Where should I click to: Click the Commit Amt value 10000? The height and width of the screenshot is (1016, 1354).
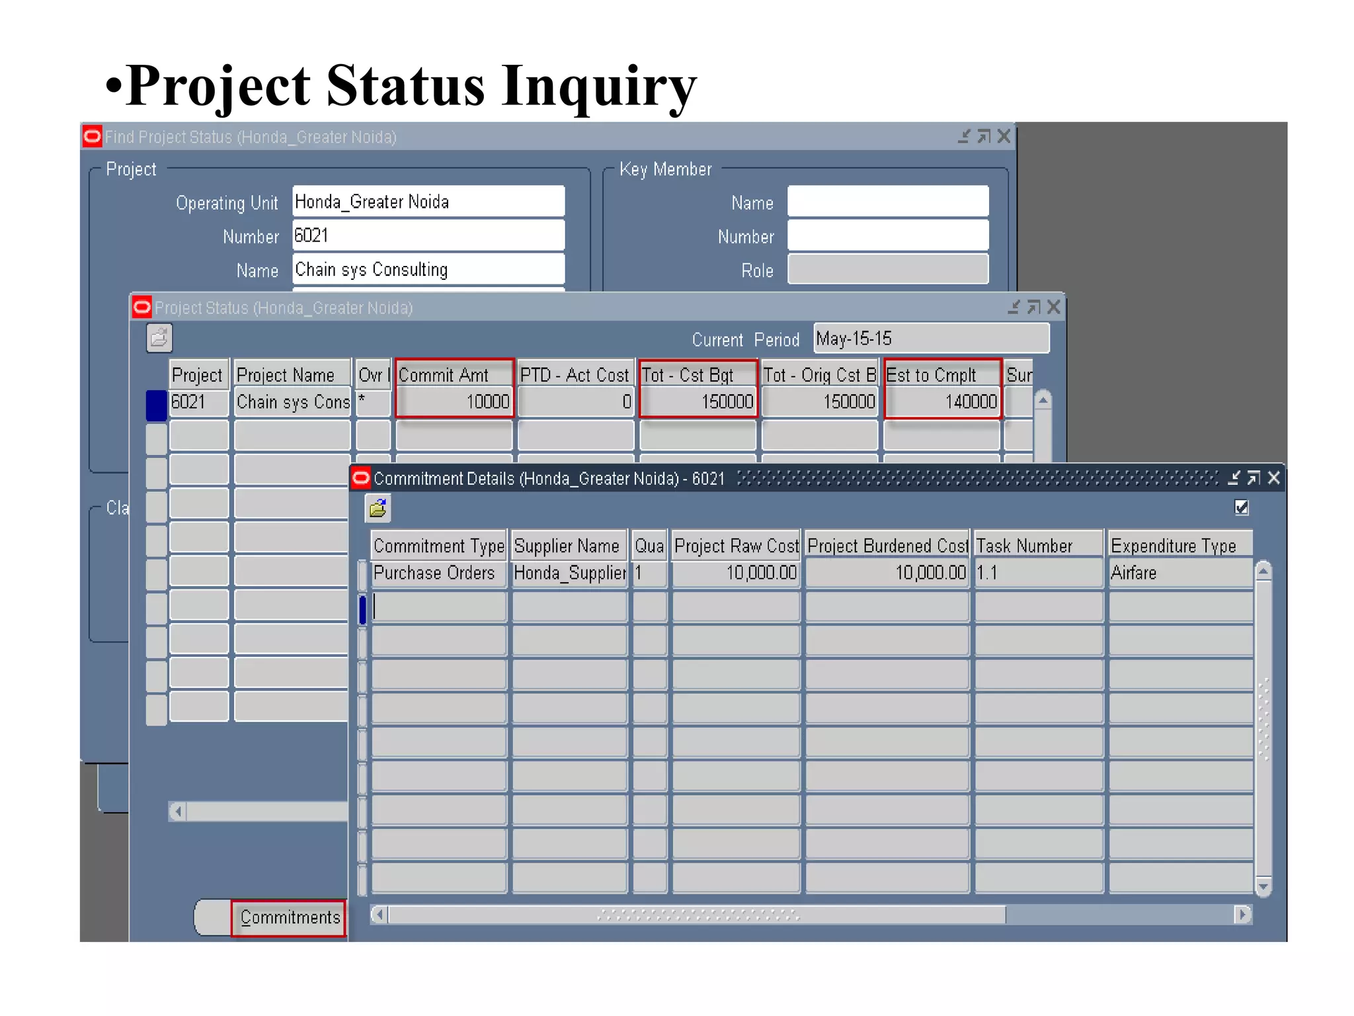[x=454, y=402]
